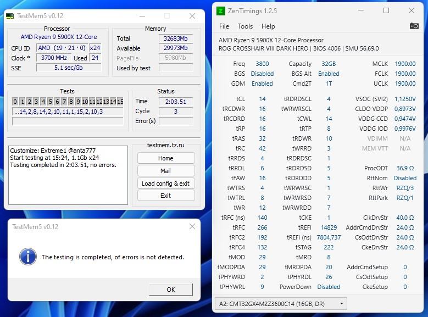Click the ZenTimings green Z logo icon
The height and width of the screenshot is (317, 428).
point(220,11)
